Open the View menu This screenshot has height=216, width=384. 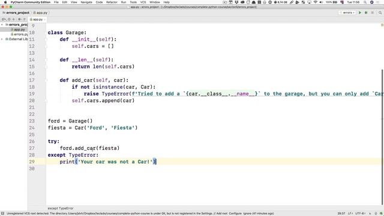point(74,2)
